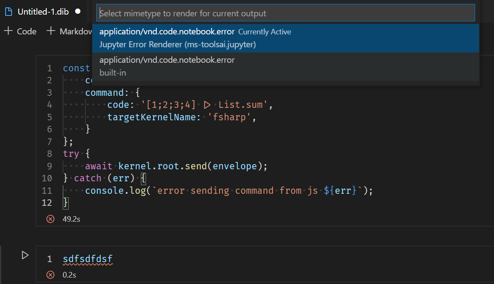The height and width of the screenshot is (284, 494).
Task: Run the second code cell
Action: pyautogui.click(x=24, y=255)
